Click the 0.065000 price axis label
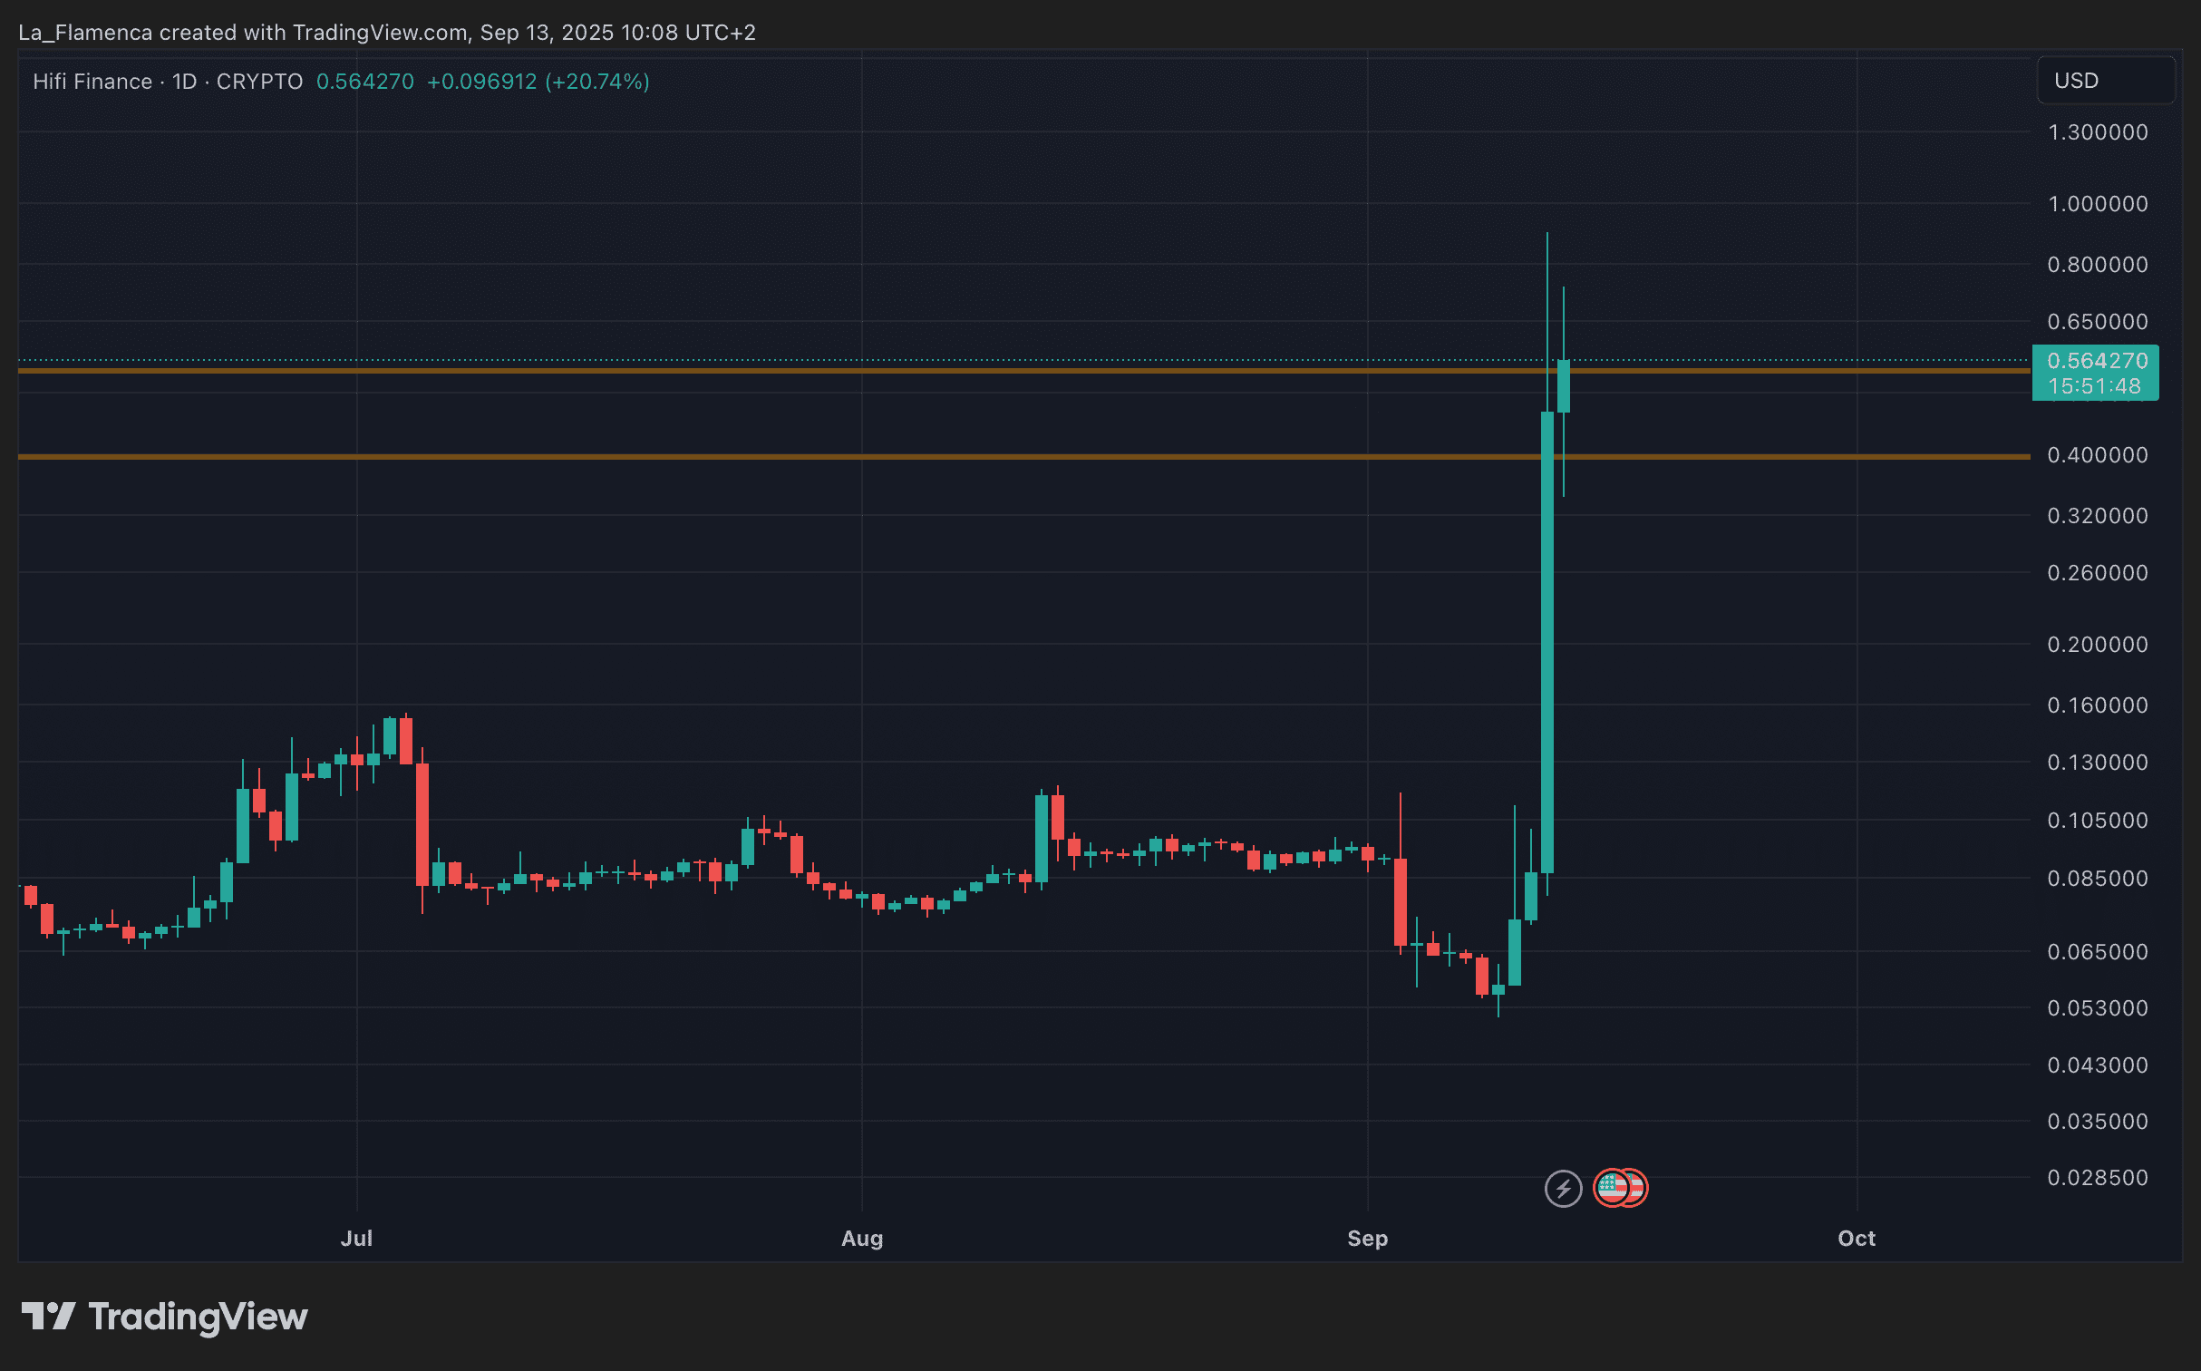2201x1371 pixels. (x=2098, y=952)
